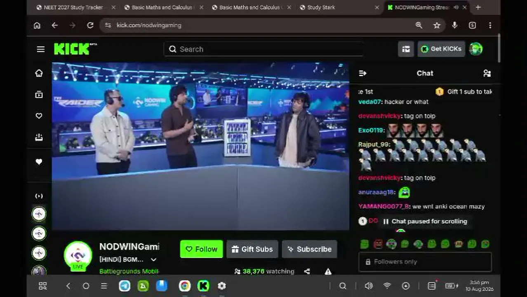Open the Following heart outline icon in the sidebar
This screenshot has width=527, height=297.
click(x=39, y=116)
